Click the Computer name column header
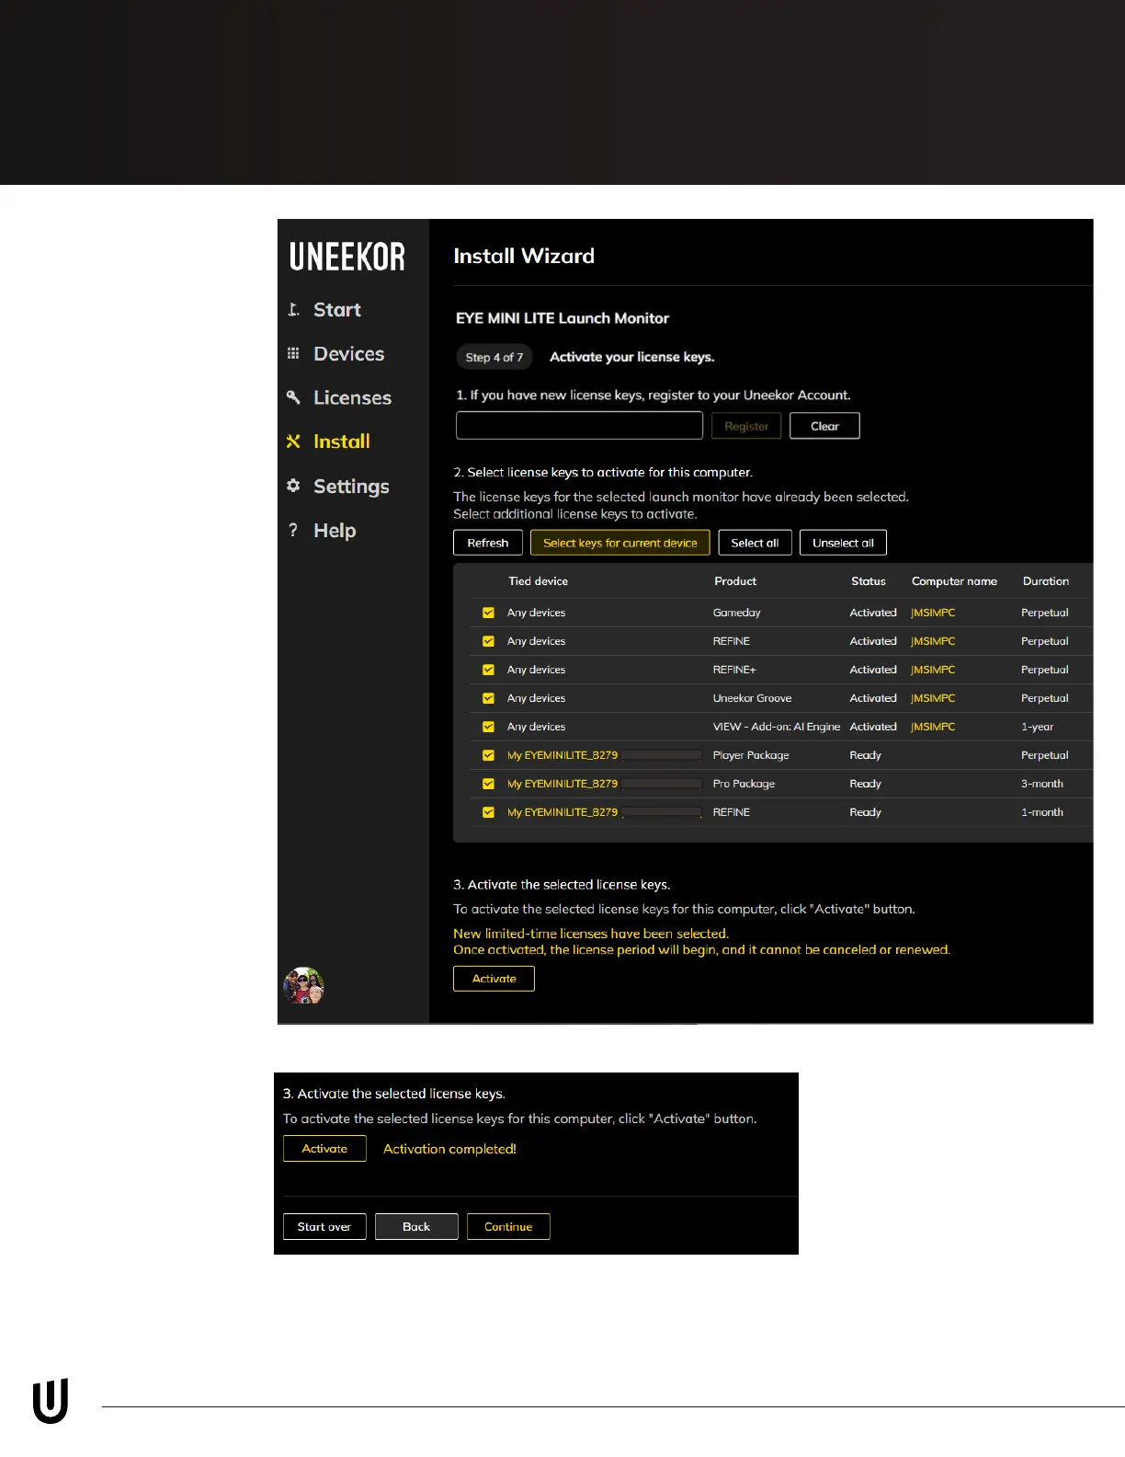Viewport: 1125px width, 1457px height. tap(954, 581)
